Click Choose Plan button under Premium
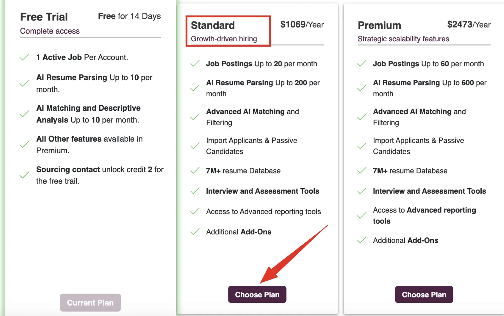The height and width of the screenshot is (316, 504). tap(424, 295)
